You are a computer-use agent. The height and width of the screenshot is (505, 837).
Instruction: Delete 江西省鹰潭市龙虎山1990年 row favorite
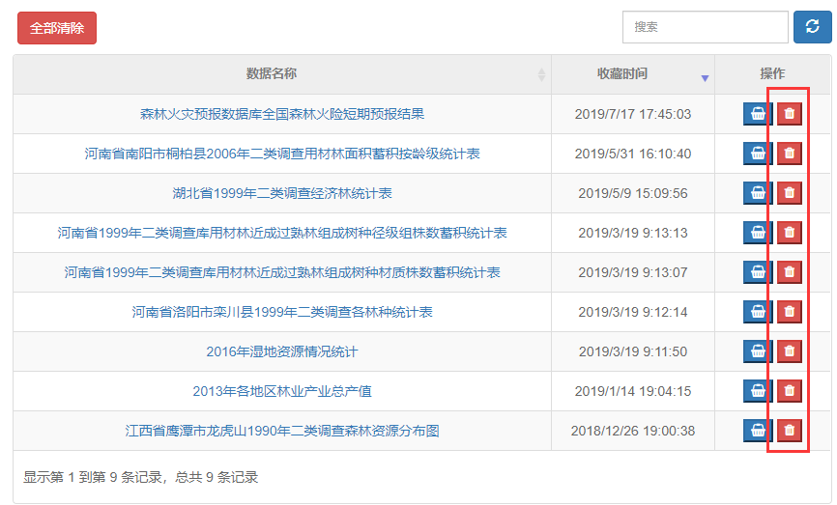790,431
